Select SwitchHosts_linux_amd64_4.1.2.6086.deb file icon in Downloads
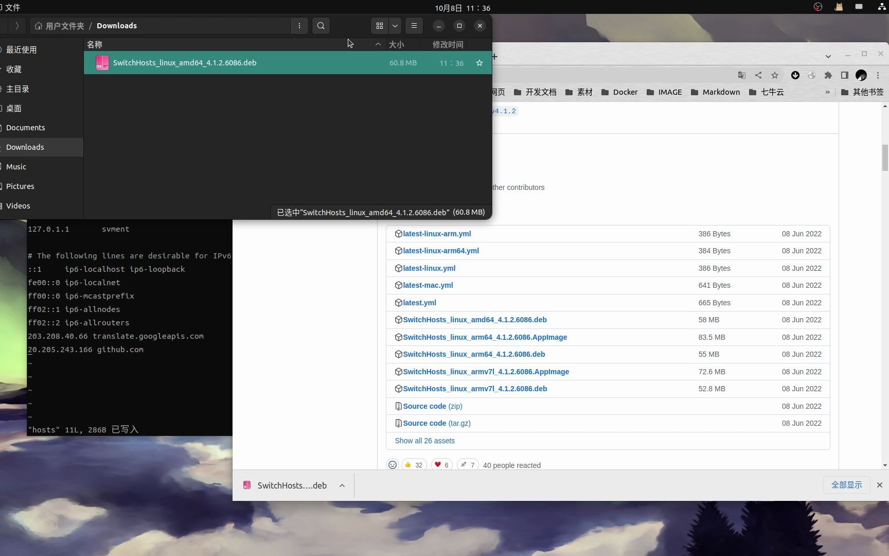The width and height of the screenshot is (889, 556). point(102,63)
